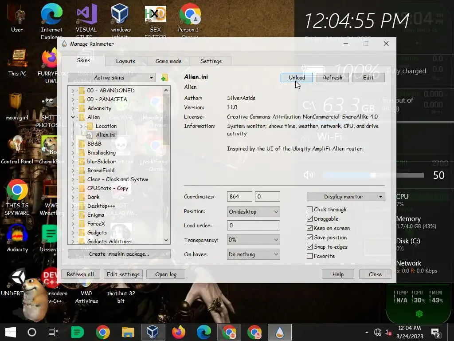This screenshot has width=454, height=341.
Task: Switch to the Layouts tab
Action: pyautogui.click(x=125, y=61)
